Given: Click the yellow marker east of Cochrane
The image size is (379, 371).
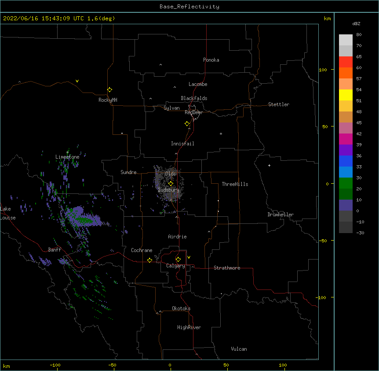Looking at the screenshot, I should click(149, 260).
